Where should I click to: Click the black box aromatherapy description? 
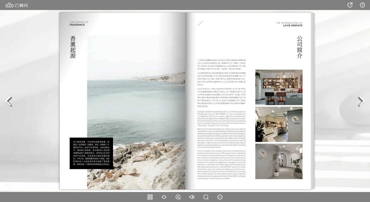click(91, 153)
